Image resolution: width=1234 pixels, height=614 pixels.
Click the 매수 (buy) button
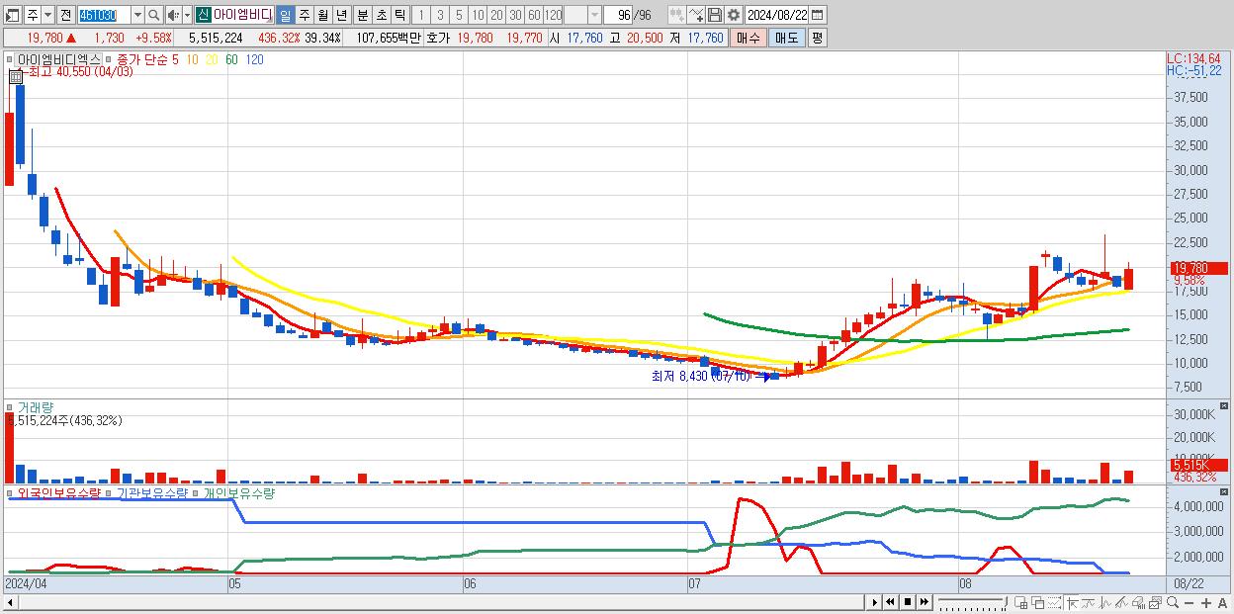(748, 38)
